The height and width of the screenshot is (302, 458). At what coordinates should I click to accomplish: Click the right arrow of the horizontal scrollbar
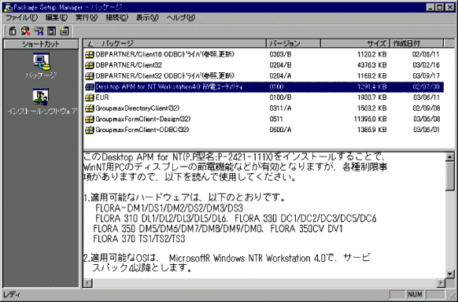click(441, 283)
